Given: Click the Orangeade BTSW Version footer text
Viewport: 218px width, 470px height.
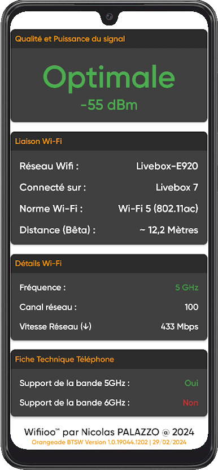Looking at the screenshot, I should (x=109, y=442).
